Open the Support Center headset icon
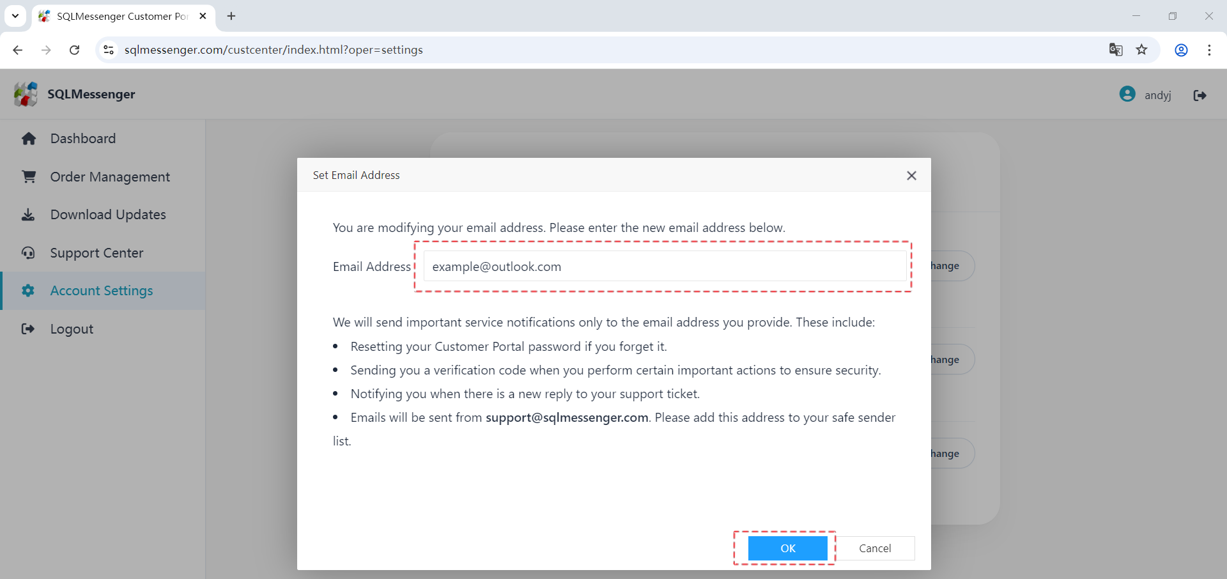The height and width of the screenshot is (579, 1227). pyautogui.click(x=29, y=253)
